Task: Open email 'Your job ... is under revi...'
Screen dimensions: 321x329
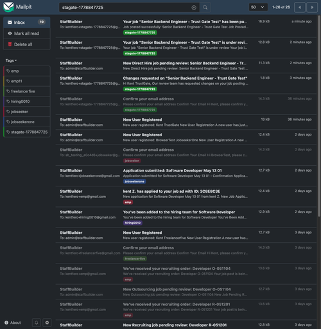Action: tap(186, 48)
